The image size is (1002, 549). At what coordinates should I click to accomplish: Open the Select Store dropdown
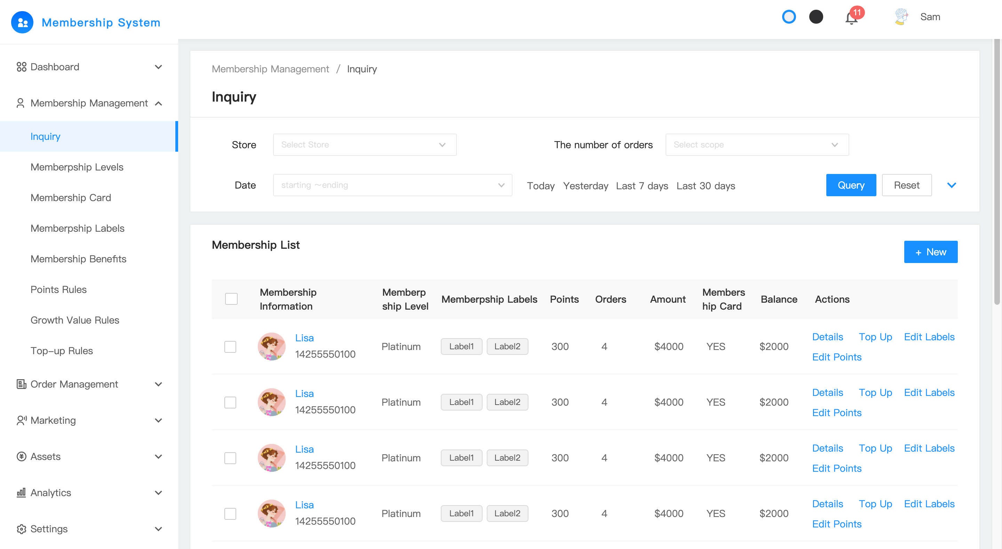click(365, 145)
